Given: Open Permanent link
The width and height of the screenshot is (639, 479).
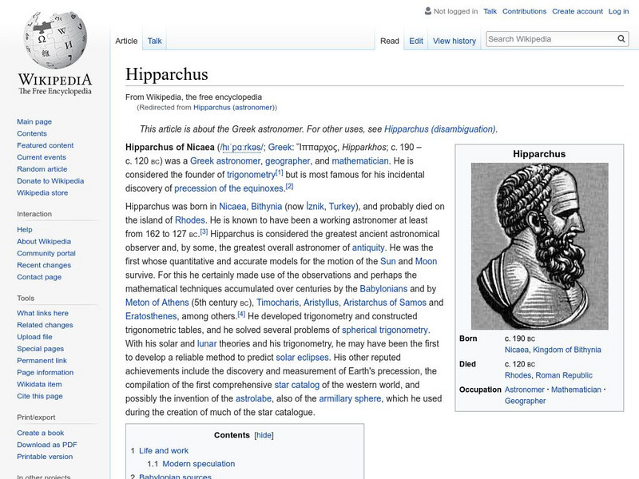Looking at the screenshot, I should point(42,360).
